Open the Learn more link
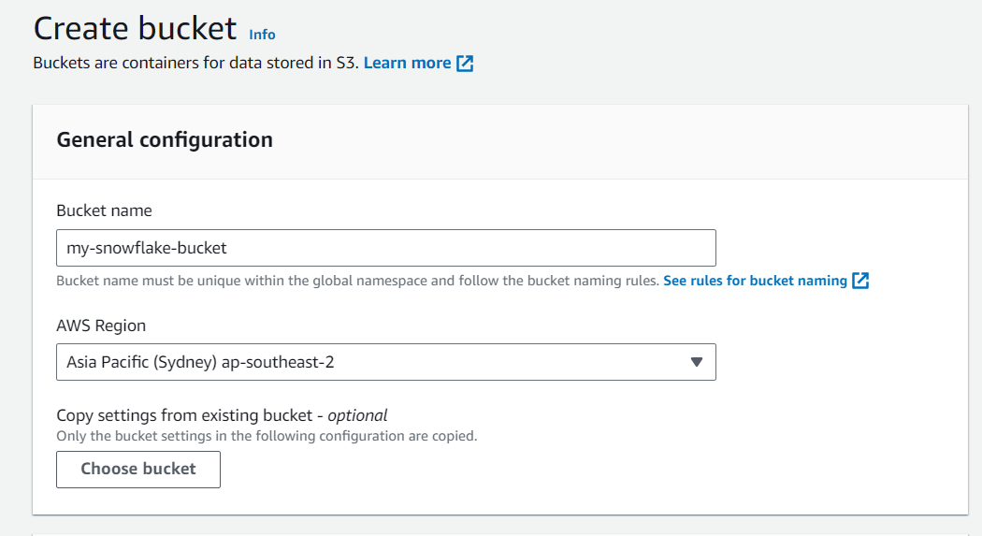This screenshot has width=982, height=536. coord(407,63)
